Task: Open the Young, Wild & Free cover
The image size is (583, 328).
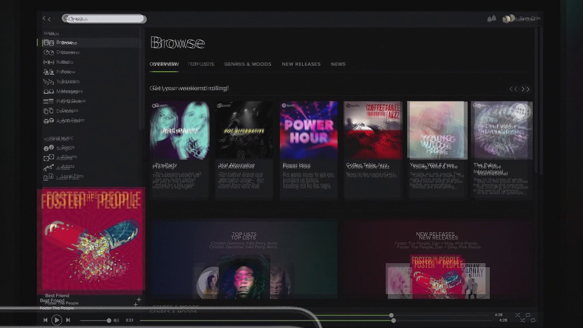Action: coord(437,130)
